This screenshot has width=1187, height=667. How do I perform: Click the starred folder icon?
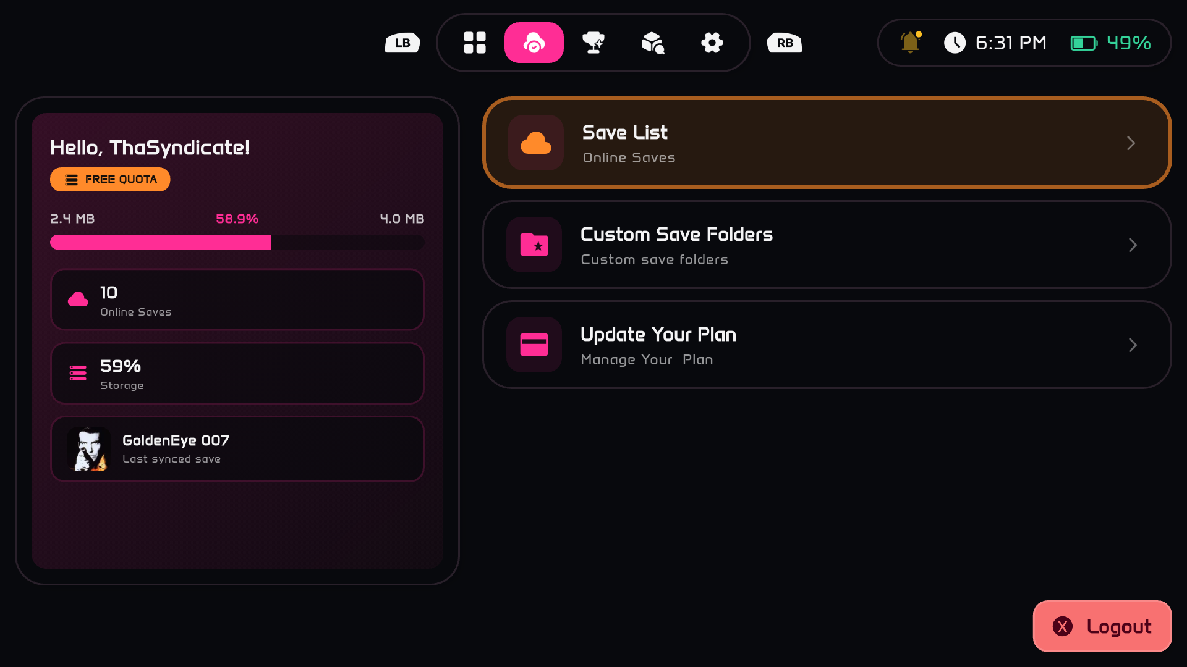[534, 245]
